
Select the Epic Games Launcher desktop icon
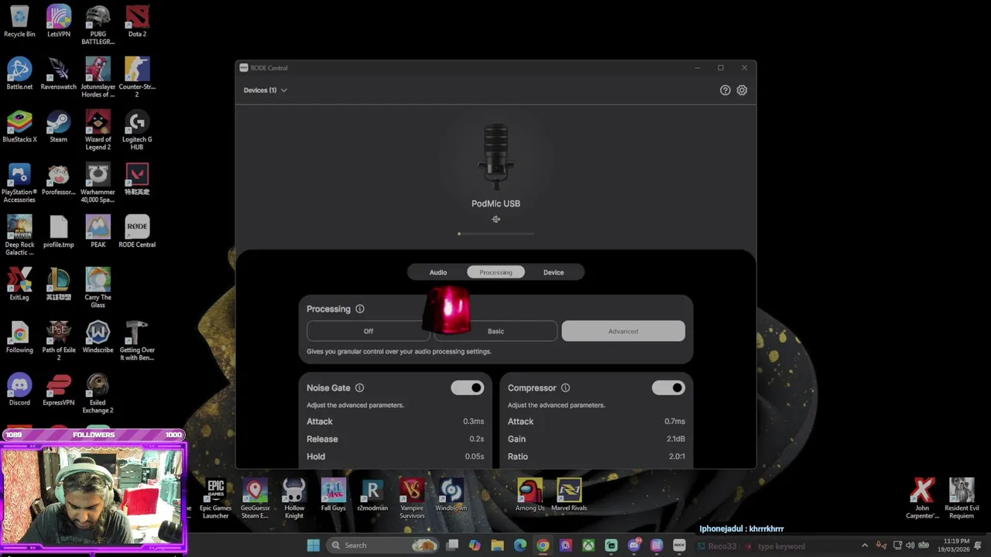pyautogui.click(x=215, y=498)
